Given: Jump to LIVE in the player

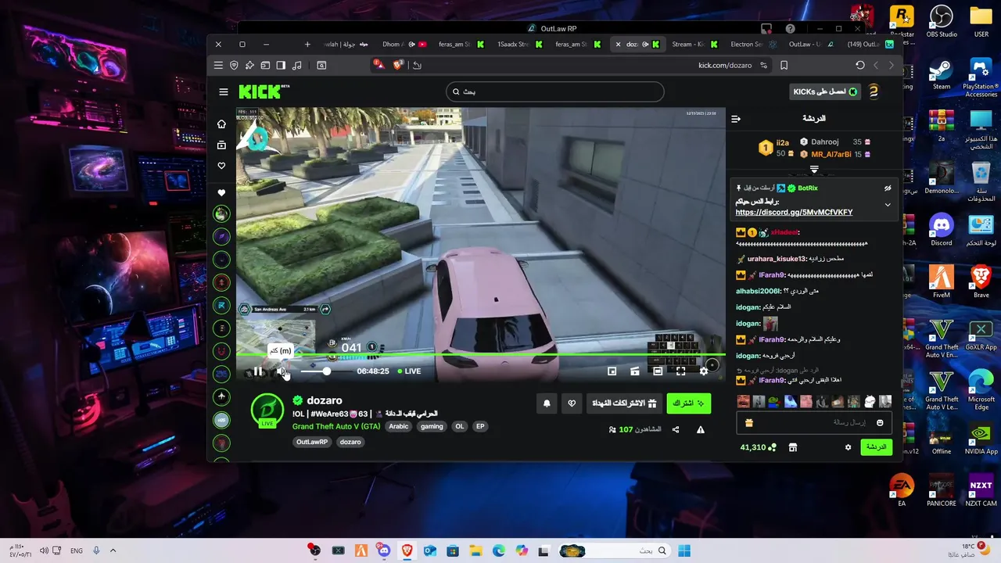Looking at the screenshot, I should point(409,371).
